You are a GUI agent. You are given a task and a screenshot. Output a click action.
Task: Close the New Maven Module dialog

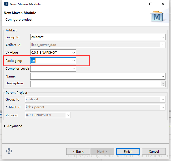pos(163,4)
